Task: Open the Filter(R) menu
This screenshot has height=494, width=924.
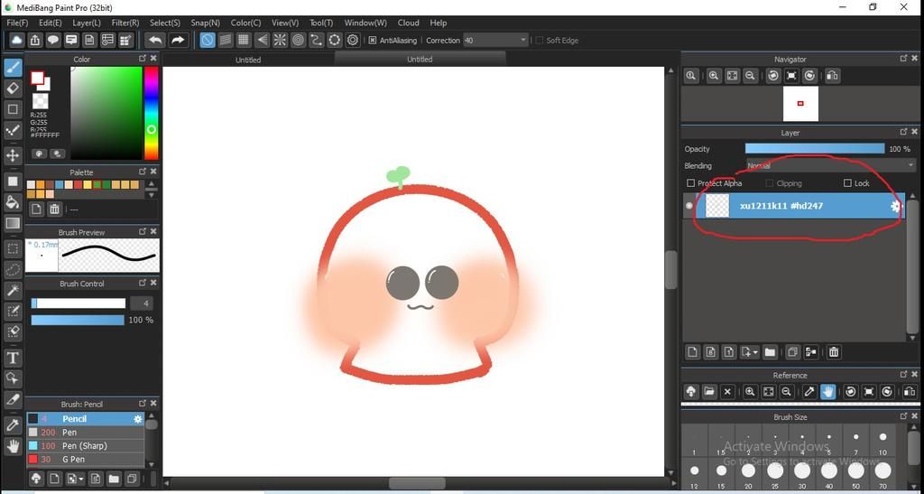Action: 125,23
